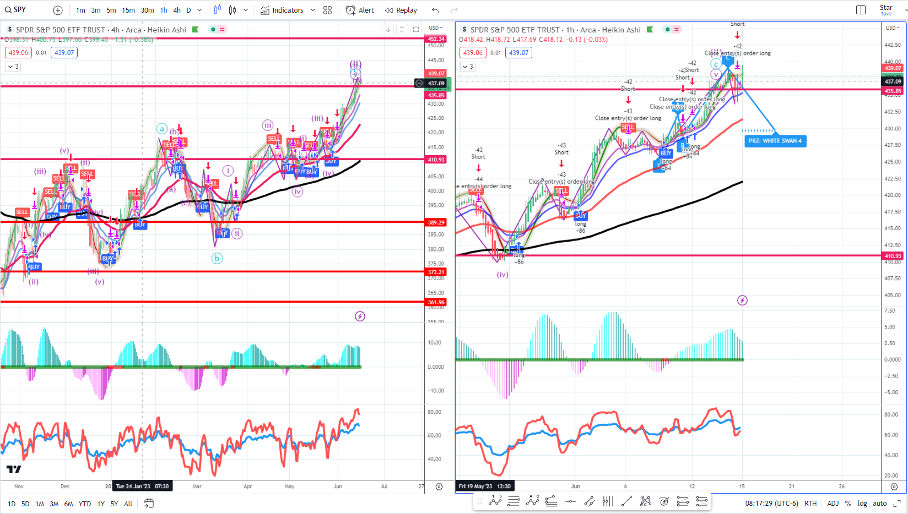Image resolution: width=908 pixels, height=514 pixels.
Task: Open indicator templates grid icon
Action: tap(328, 10)
